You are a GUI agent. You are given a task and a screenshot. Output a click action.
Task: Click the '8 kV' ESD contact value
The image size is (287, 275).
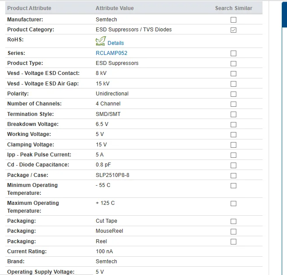click(101, 73)
